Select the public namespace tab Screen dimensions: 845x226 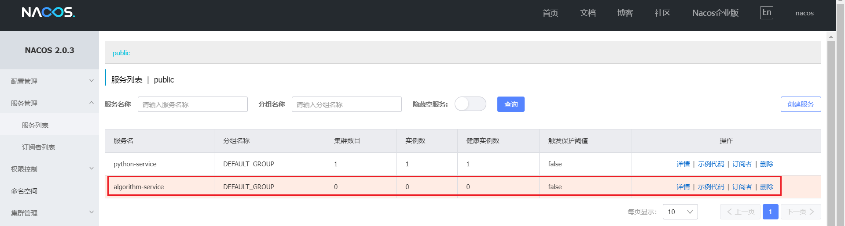[121, 53]
